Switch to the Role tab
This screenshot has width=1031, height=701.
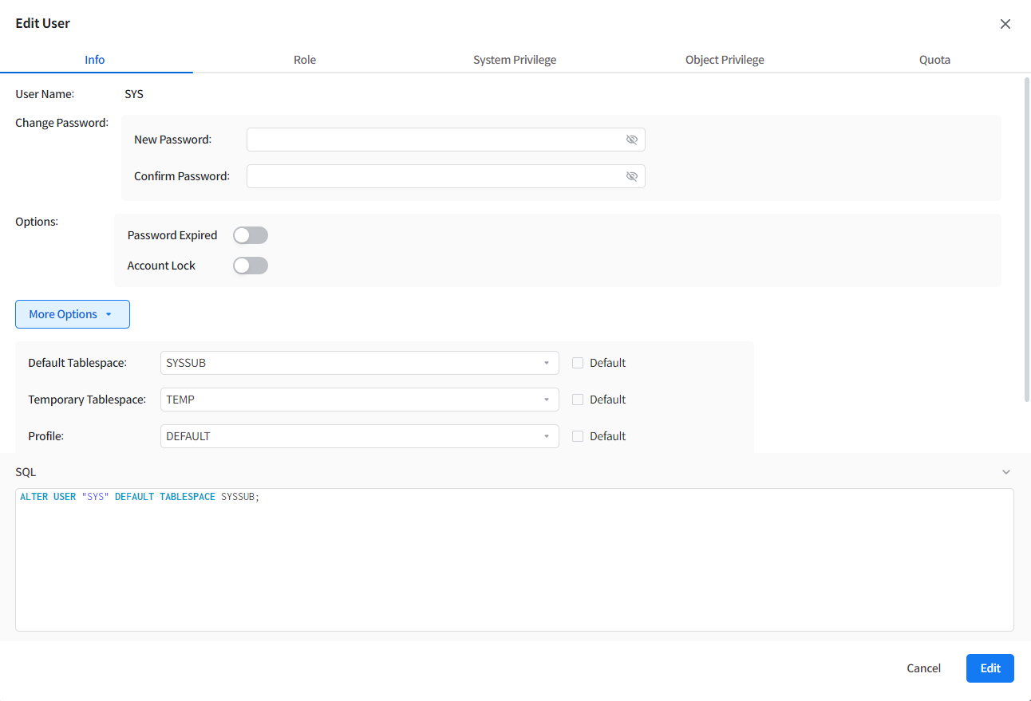coord(305,60)
